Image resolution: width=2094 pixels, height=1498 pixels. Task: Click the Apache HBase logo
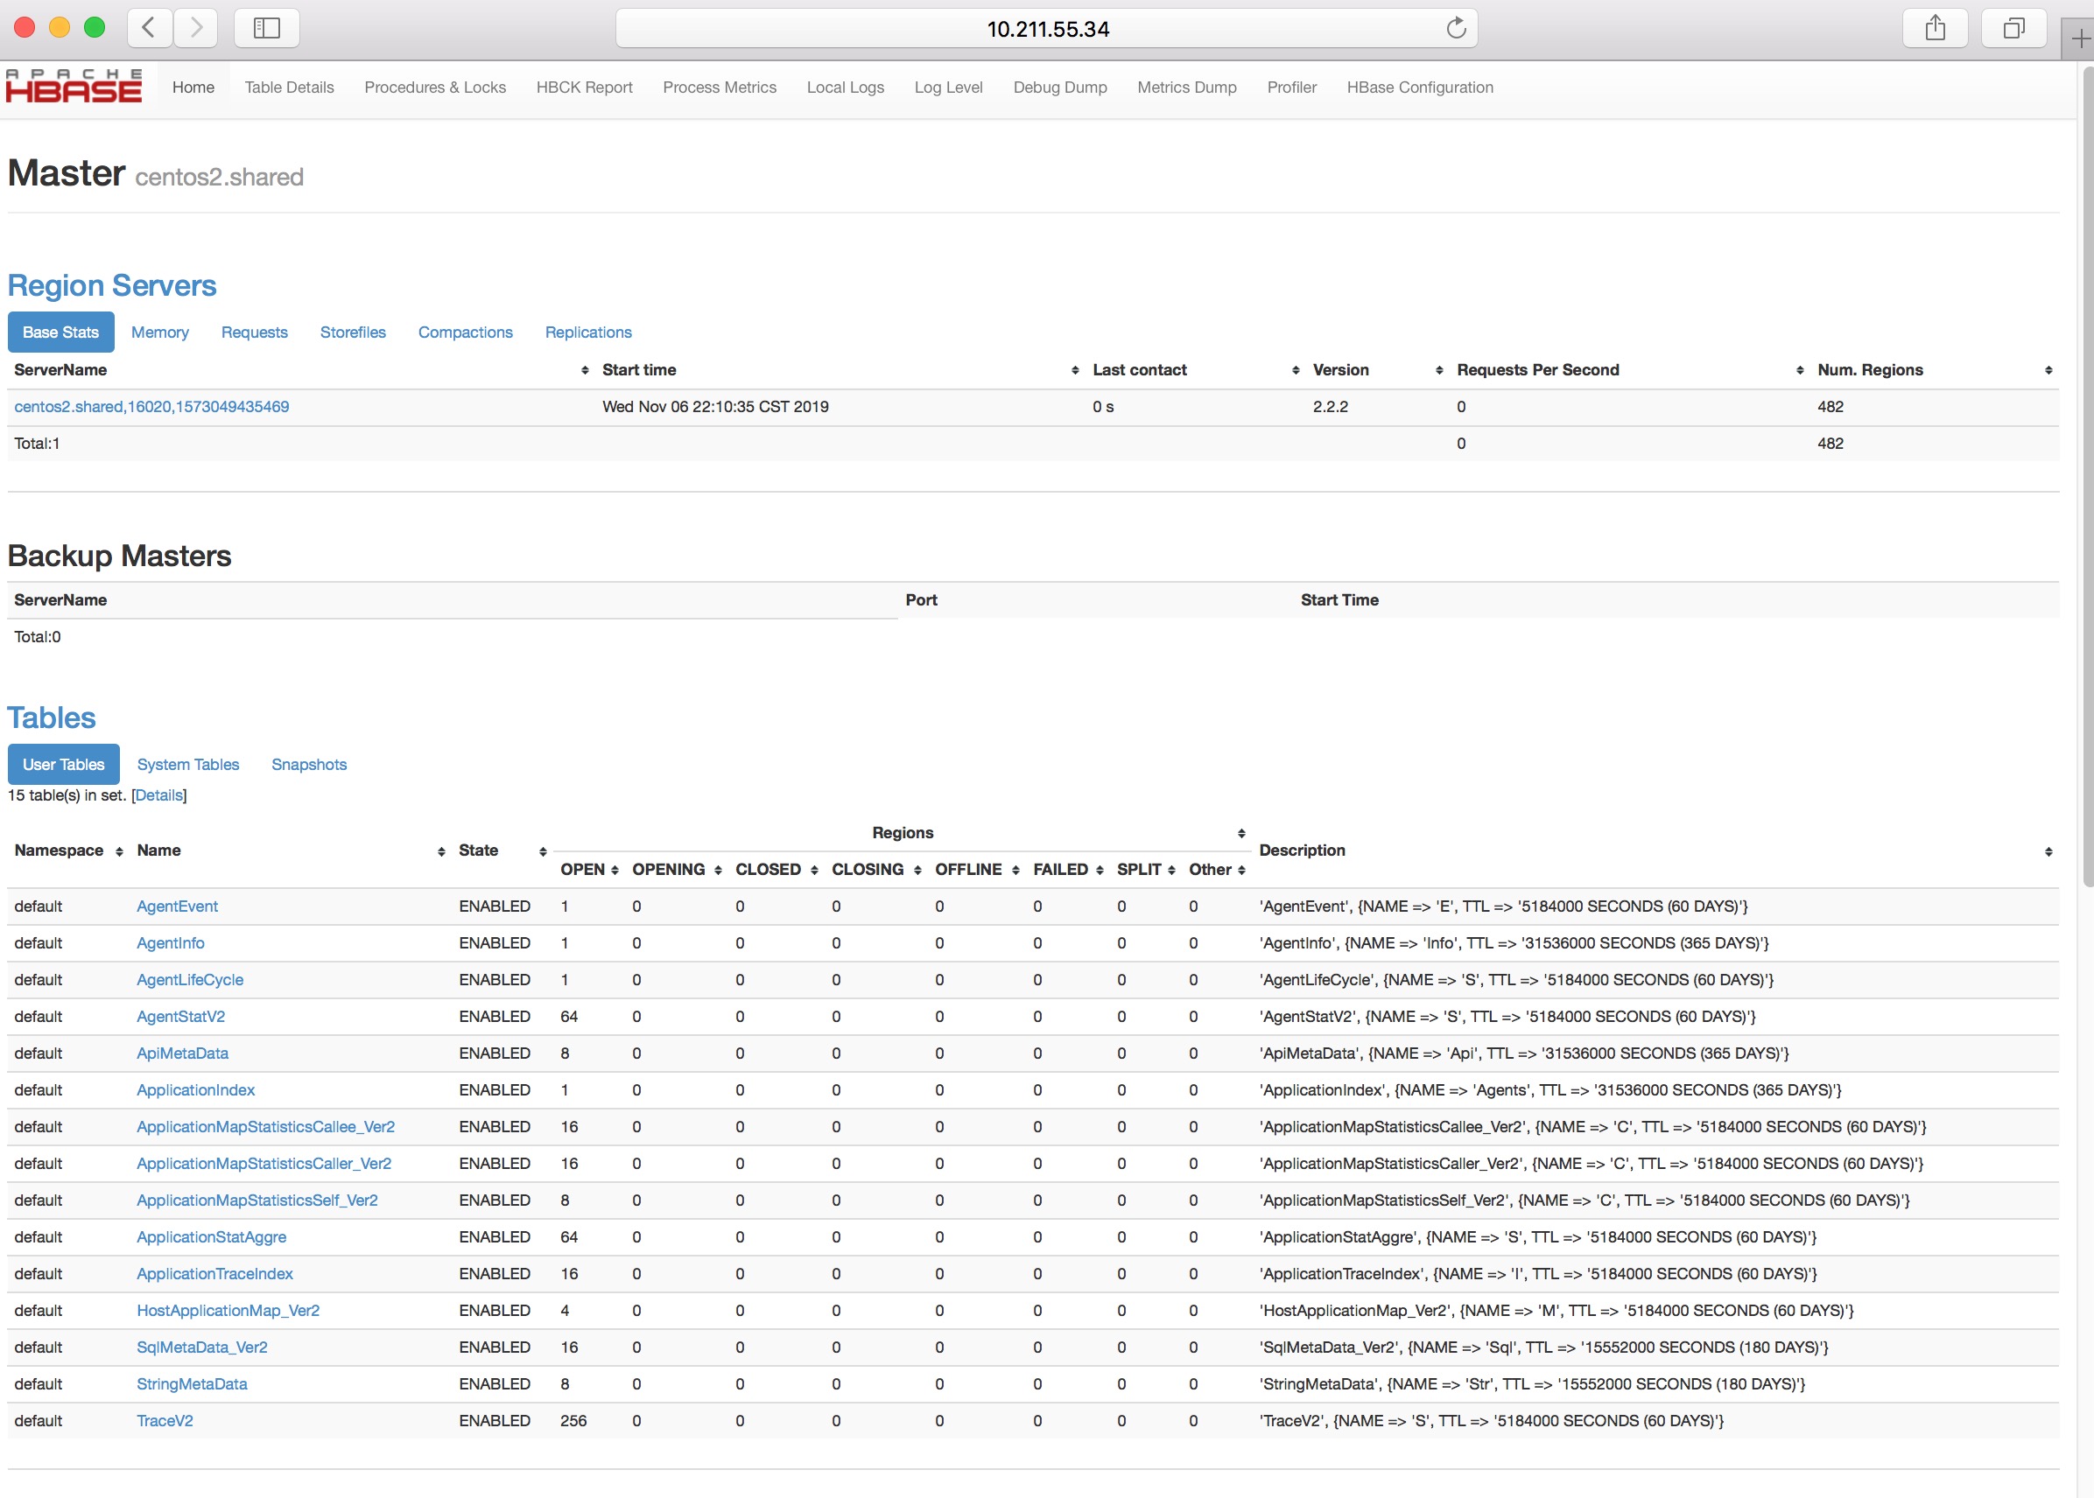point(74,87)
